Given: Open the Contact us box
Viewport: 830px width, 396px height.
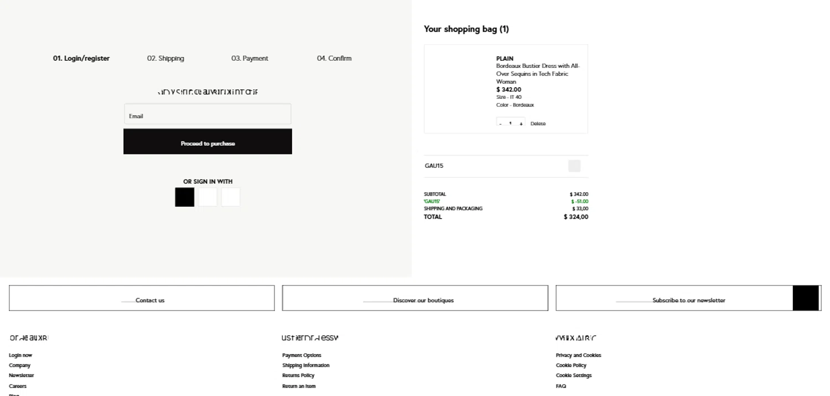Looking at the screenshot, I should [142, 298].
